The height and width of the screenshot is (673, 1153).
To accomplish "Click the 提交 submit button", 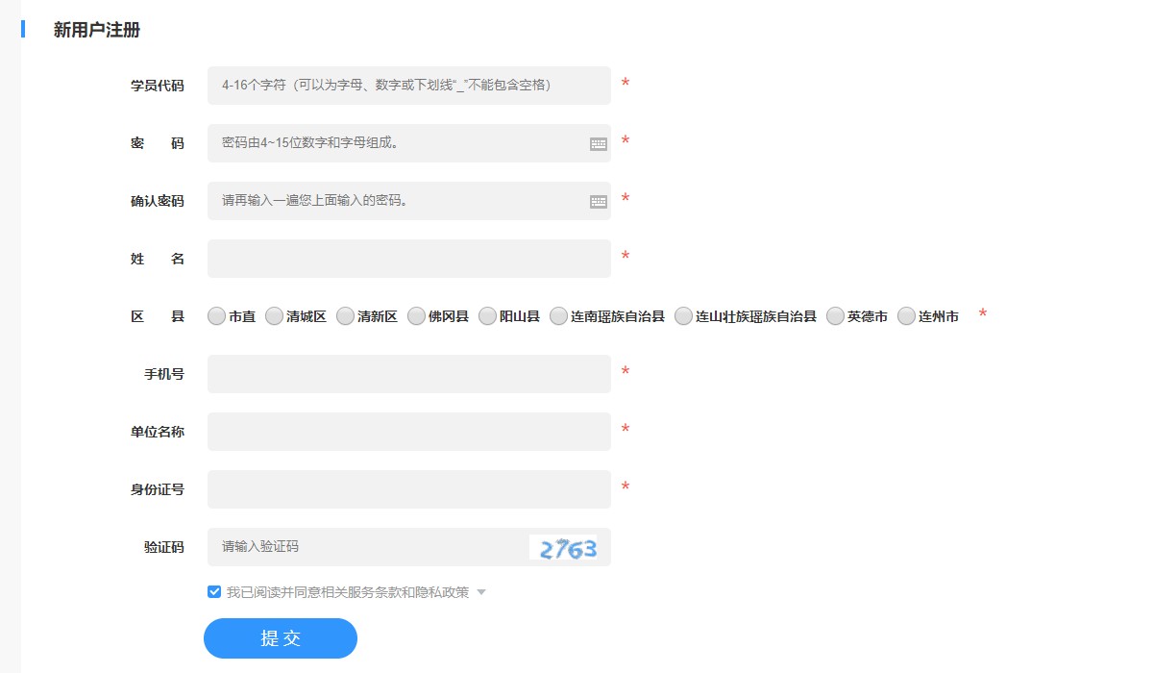I will click(280, 637).
